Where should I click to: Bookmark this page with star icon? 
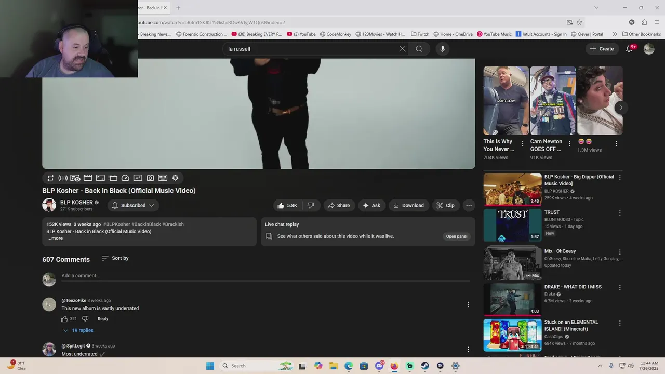[579, 22]
